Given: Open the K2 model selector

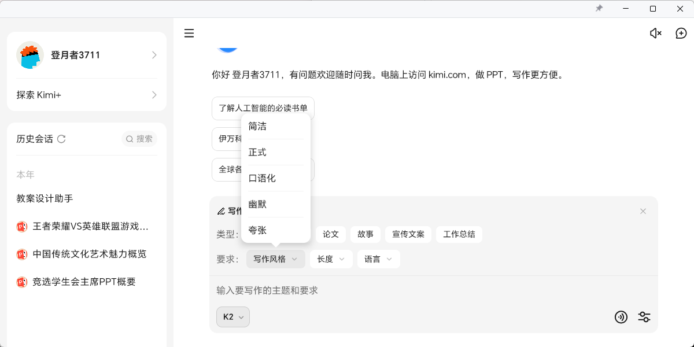Looking at the screenshot, I should click(x=232, y=317).
